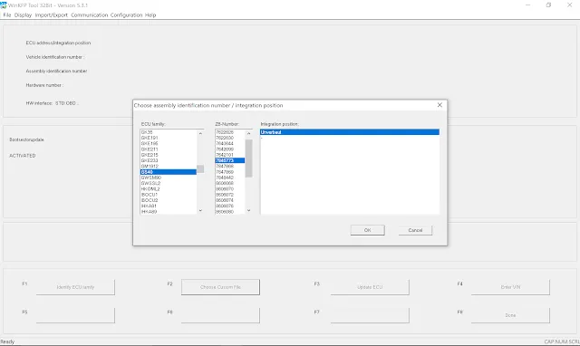Screen dimensions: 580x346
Task: Select GKE215 in the ECU family list
Action: click(x=169, y=155)
